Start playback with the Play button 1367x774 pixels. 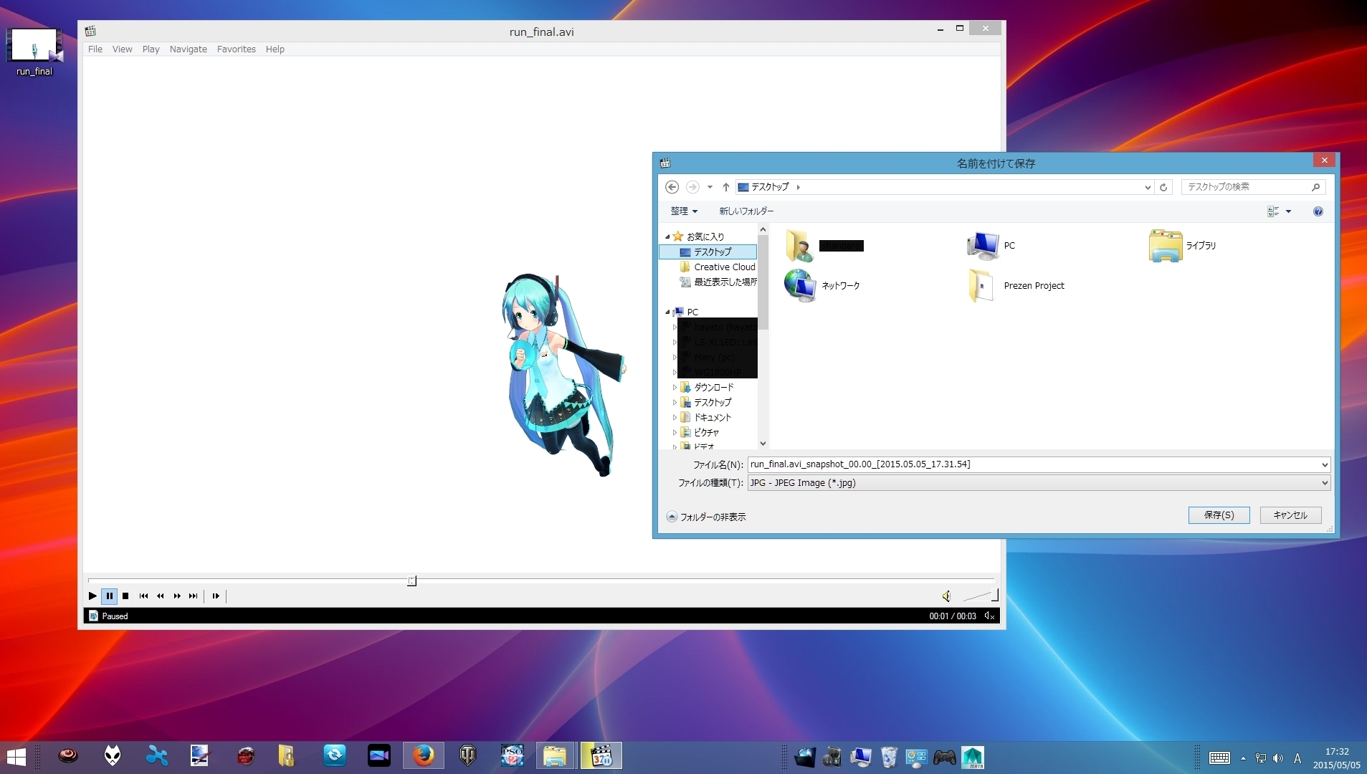tap(92, 596)
